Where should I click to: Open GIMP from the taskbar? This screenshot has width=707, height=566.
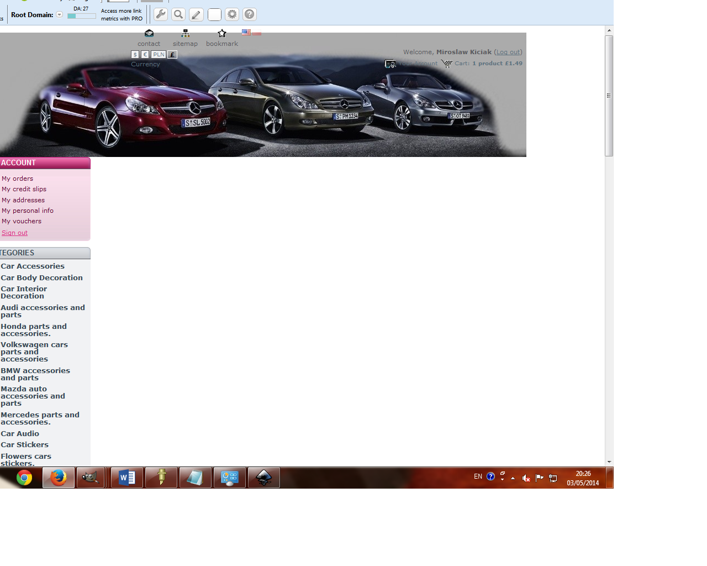click(91, 478)
